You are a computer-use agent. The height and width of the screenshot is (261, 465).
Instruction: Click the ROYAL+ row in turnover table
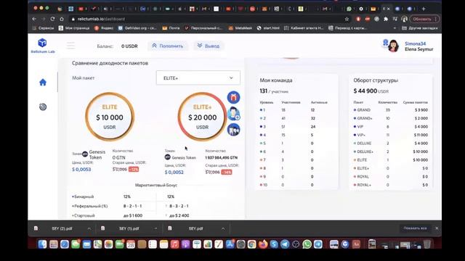(390, 185)
